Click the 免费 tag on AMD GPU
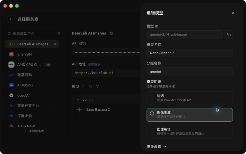Screen dimensions: 246x154 click(48, 65)
